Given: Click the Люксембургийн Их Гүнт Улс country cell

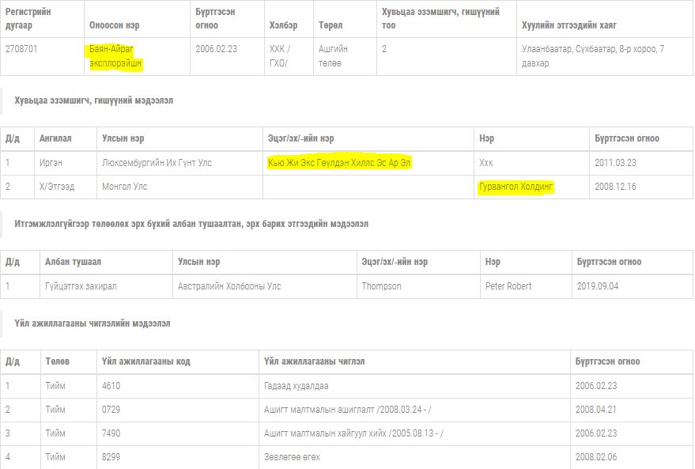Looking at the screenshot, I should (157, 163).
